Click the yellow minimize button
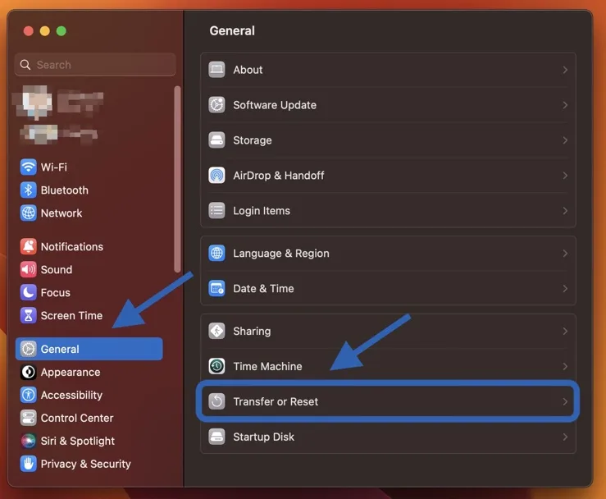The image size is (606, 499). coord(45,31)
